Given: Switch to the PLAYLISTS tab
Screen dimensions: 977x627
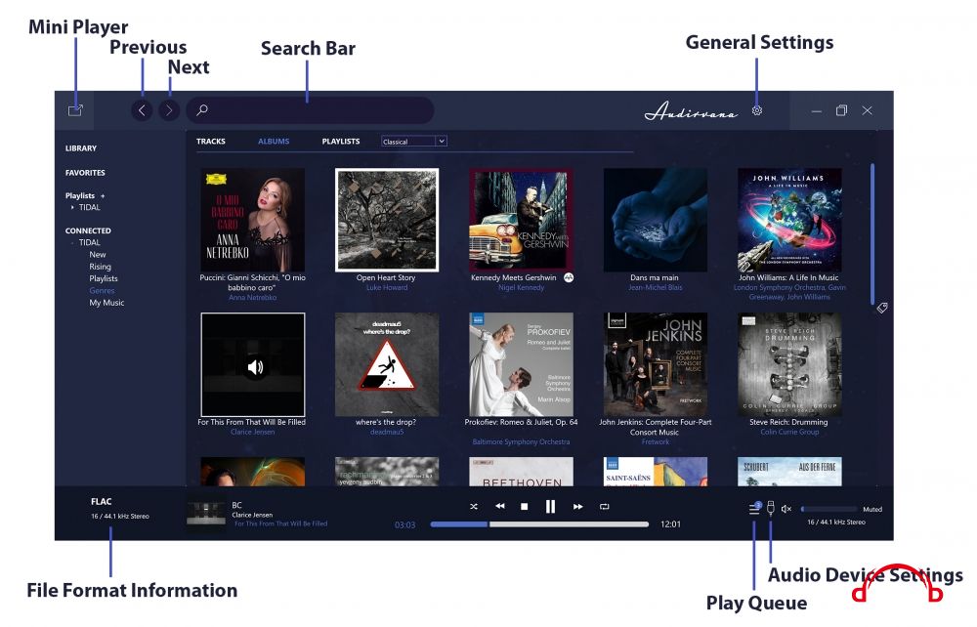Looking at the screenshot, I should pos(341,142).
